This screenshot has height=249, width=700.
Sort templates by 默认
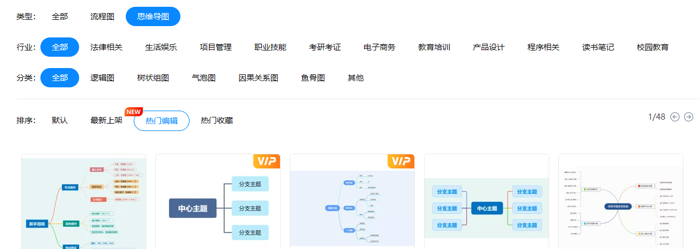coord(60,120)
